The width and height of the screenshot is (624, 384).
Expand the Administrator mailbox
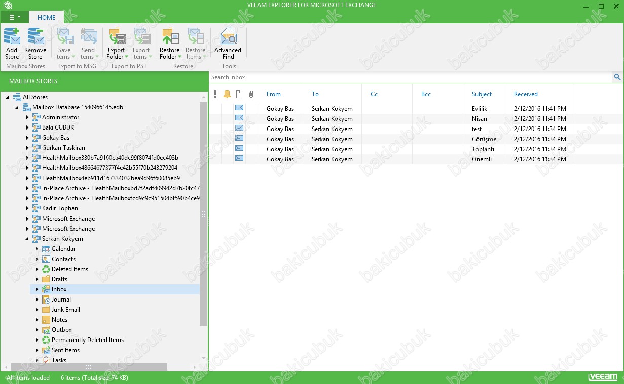27,117
